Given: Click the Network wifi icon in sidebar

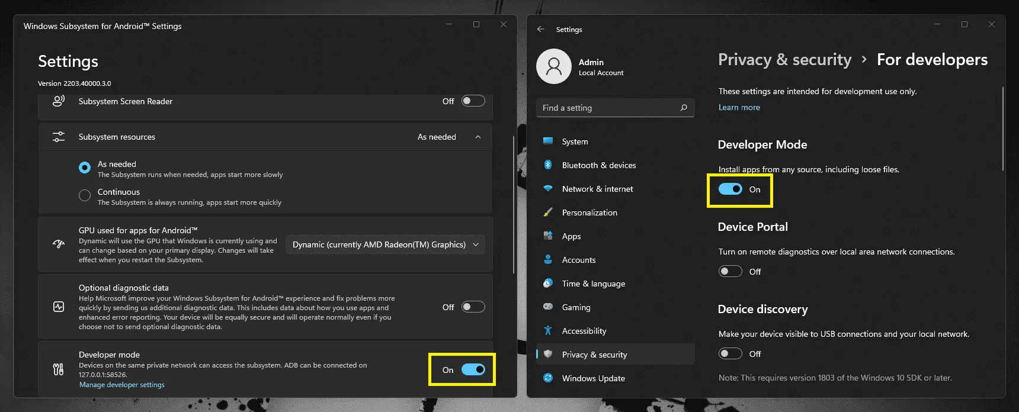Looking at the screenshot, I should (548, 189).
